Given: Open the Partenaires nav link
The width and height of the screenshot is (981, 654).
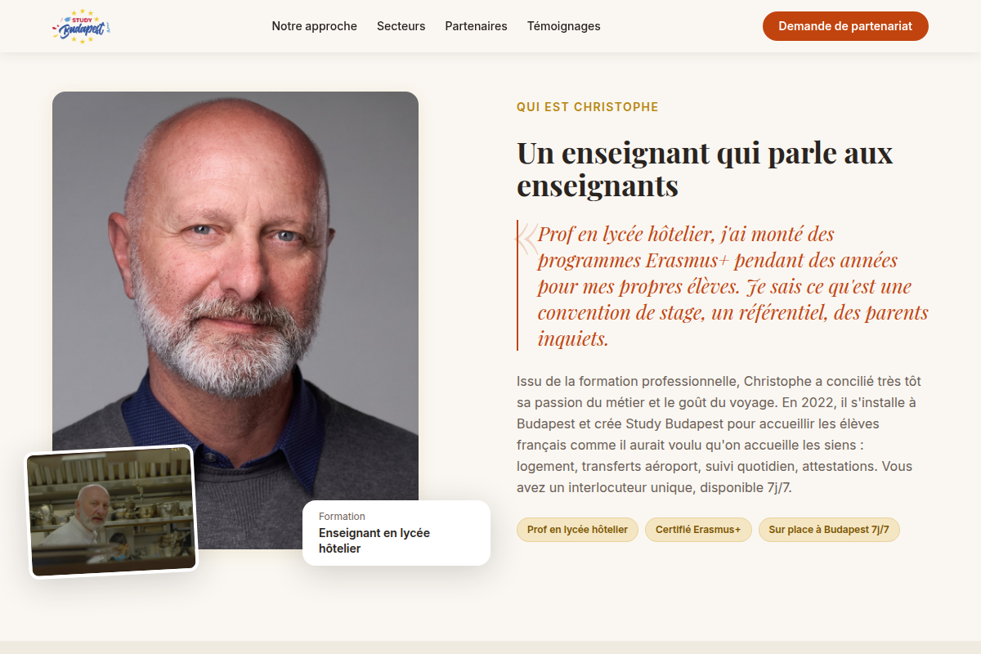Looking at the screenshot, I should point(476,26).
